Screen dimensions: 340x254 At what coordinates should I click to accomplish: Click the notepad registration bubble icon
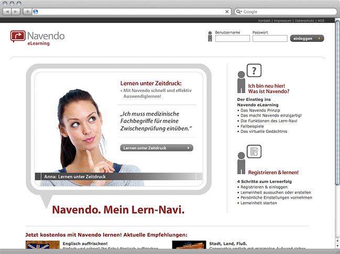pos(254,152)
